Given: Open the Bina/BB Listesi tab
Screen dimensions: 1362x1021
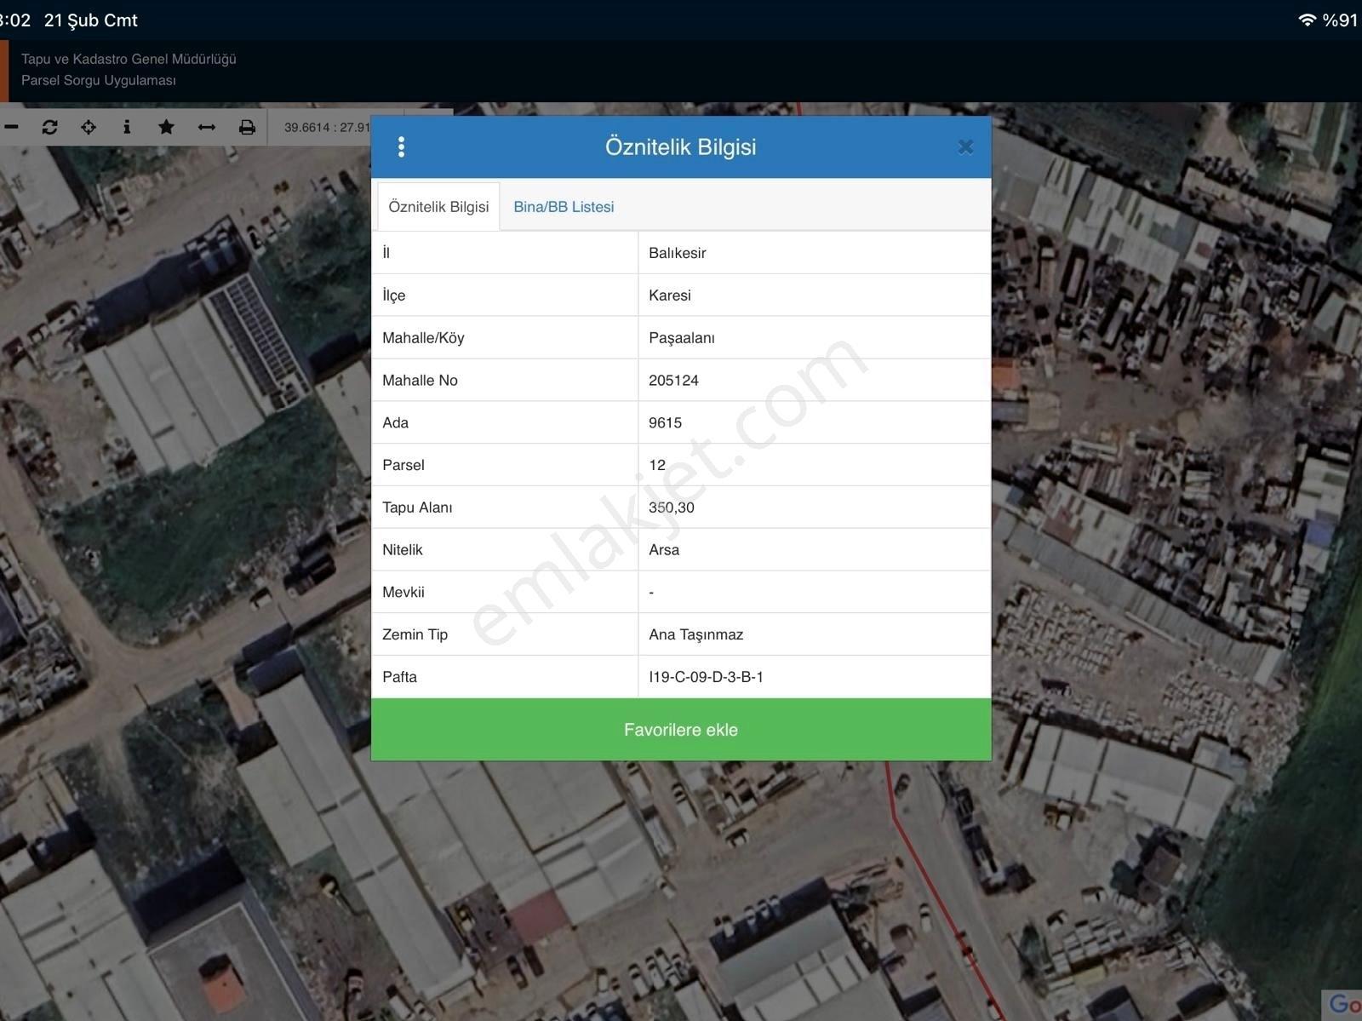Looking at the screenshot, I should [564, 207].
